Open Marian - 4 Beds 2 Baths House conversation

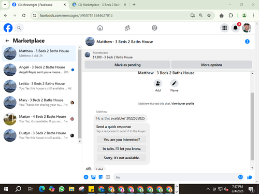[x=39, y=119]
